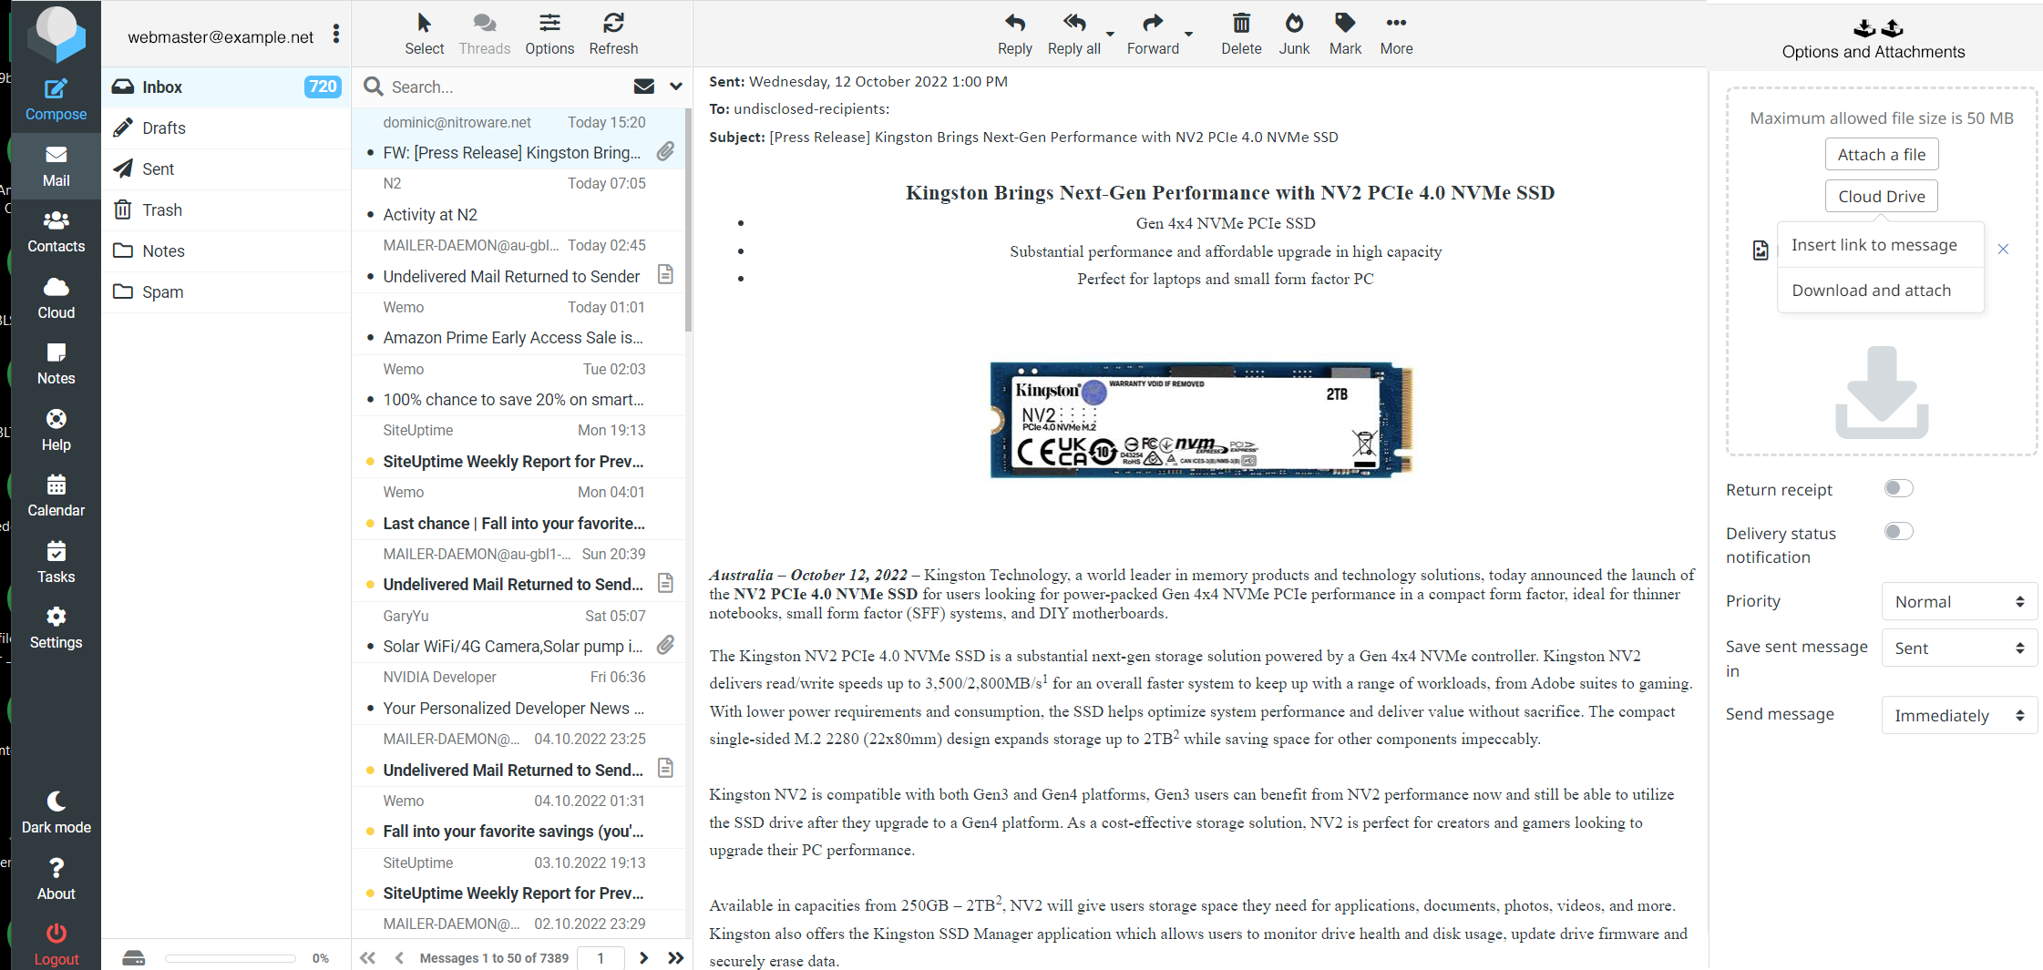2043x970 pixels.
Task: Click attachment file icon beside Insert link
Action: [x=1761, y=250]
